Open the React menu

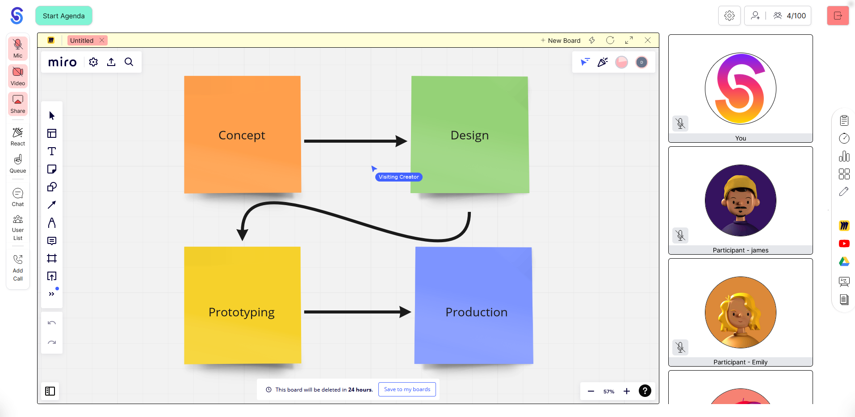[18, 136]
